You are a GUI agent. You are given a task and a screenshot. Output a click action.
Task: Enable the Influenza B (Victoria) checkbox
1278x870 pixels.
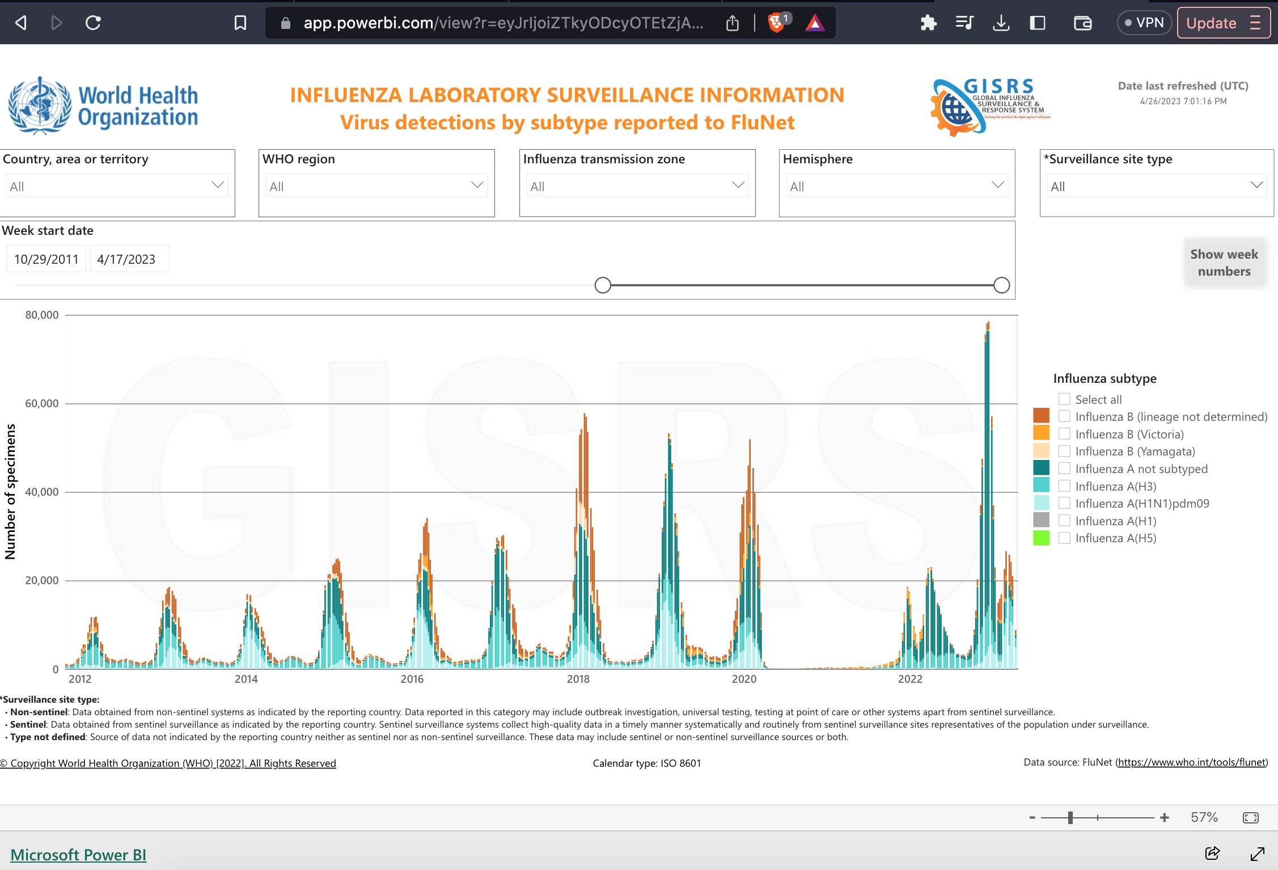[1064, 434]
